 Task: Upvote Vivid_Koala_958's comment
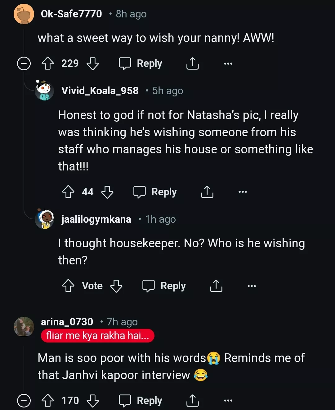pyautogui.click(x=68, y=192)
